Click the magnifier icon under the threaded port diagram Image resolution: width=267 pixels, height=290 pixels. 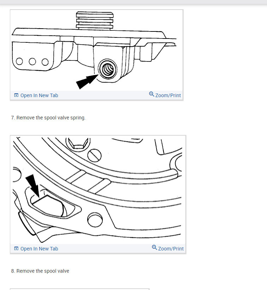[x=152, y=94]
